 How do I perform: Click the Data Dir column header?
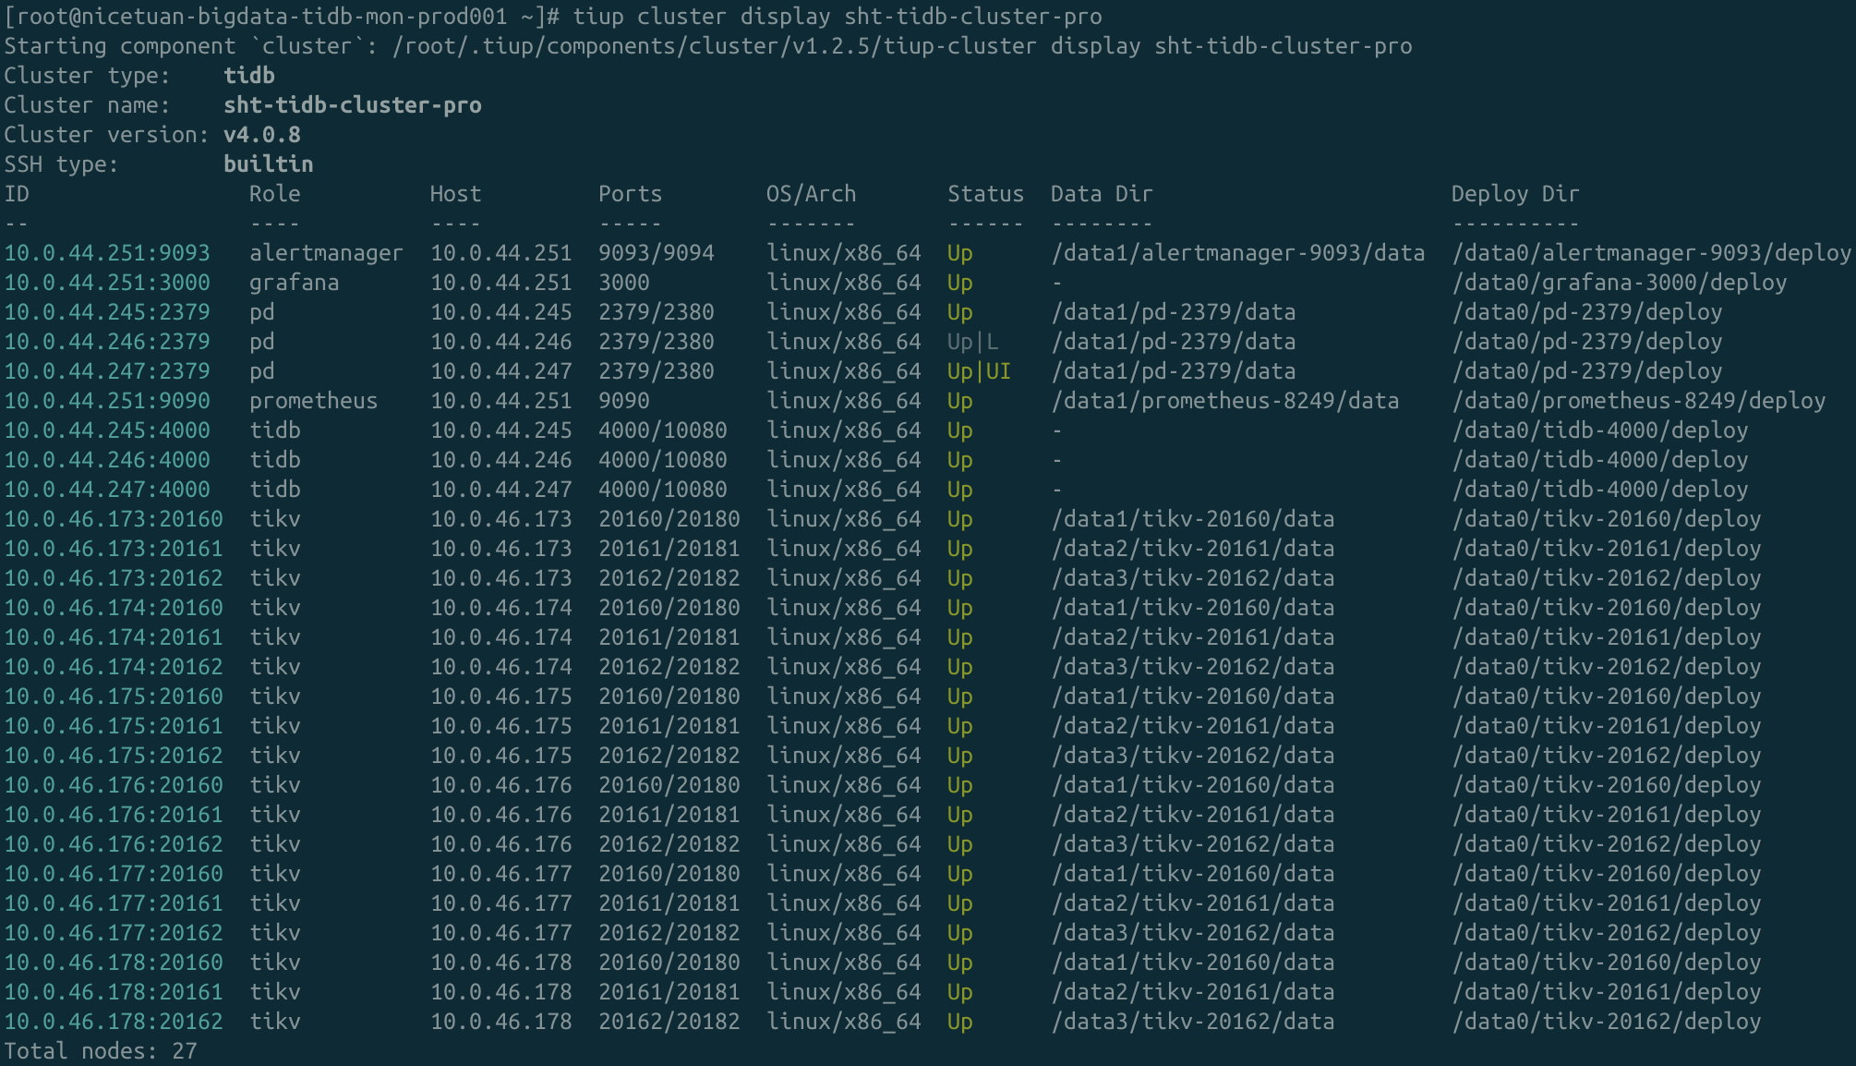(1102, 194)
